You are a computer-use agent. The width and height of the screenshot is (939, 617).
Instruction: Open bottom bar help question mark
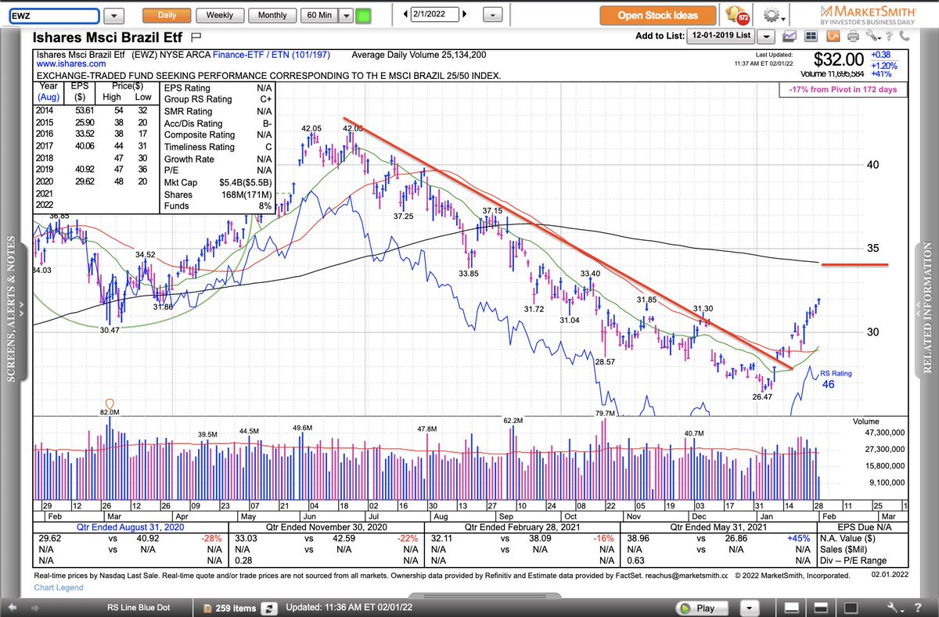point(916,608)
